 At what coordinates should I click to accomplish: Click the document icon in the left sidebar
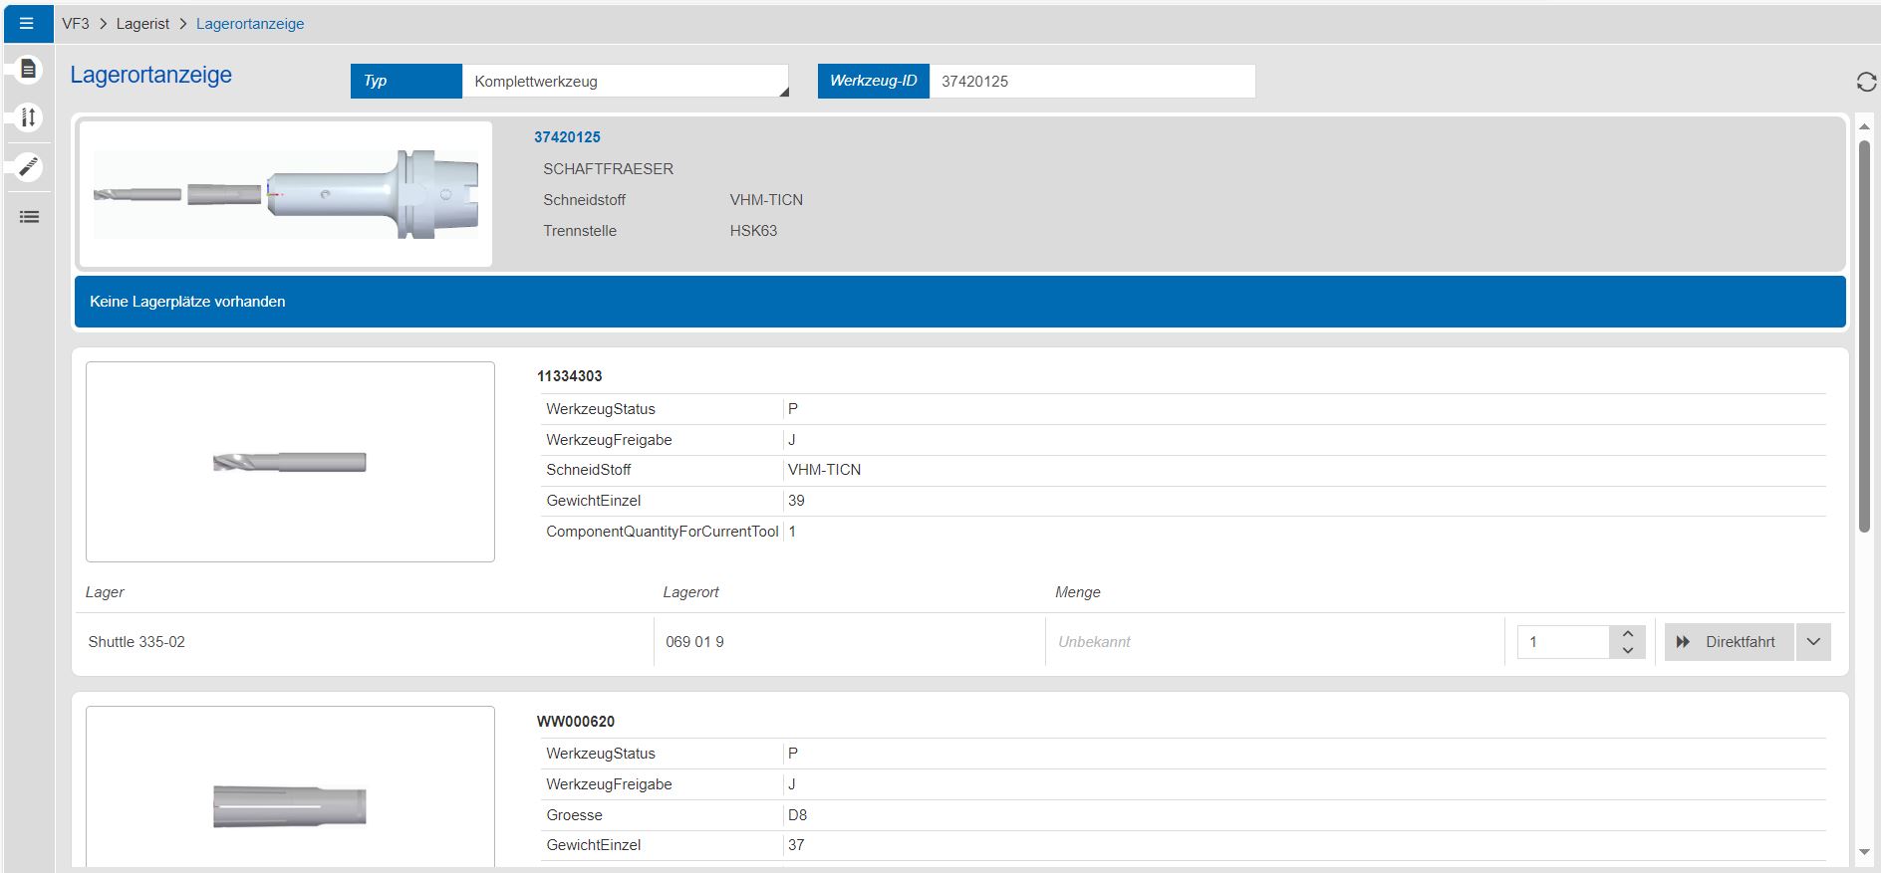click(x=29, y=69)
